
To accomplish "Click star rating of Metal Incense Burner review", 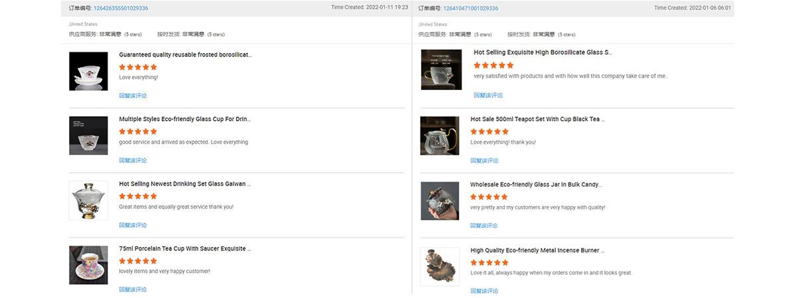I will (x=489, y=263).
